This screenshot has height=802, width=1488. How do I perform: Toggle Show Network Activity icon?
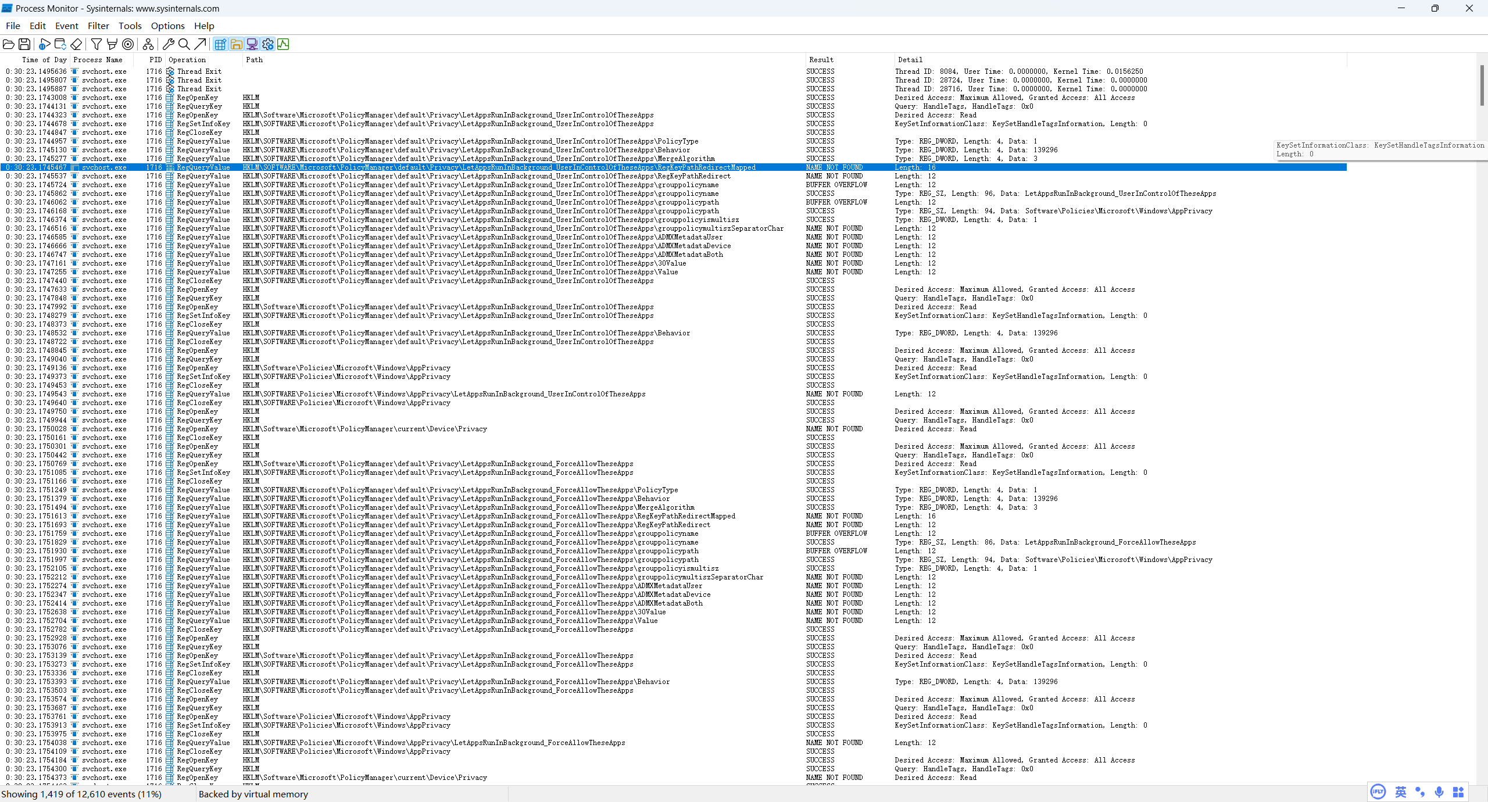tap(252, 44)
